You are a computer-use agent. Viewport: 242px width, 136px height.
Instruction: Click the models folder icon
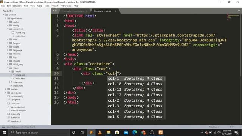pyautogui.click(x=11, y=61)
